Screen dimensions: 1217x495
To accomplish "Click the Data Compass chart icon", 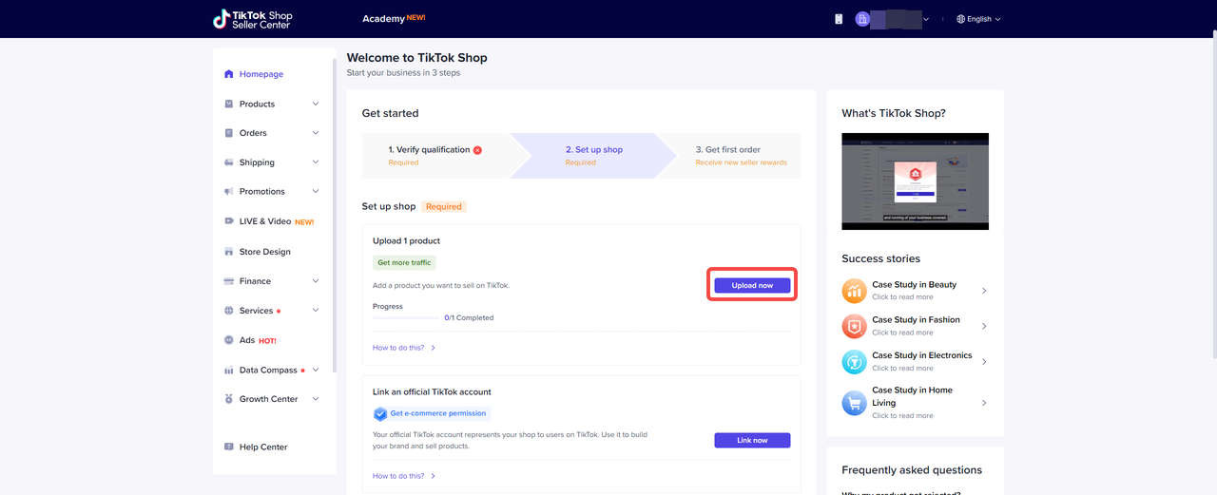I will pyautogui.click(x=229, y=371).
